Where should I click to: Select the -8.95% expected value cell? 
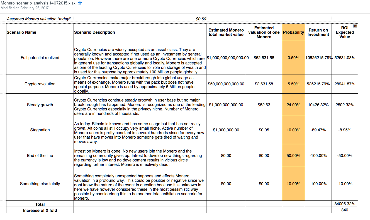click(x=345, y=130)
